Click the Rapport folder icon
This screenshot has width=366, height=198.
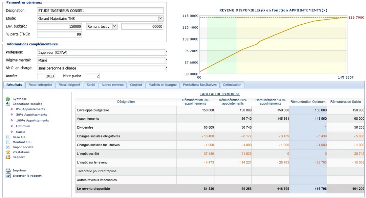tap(8, 157)
